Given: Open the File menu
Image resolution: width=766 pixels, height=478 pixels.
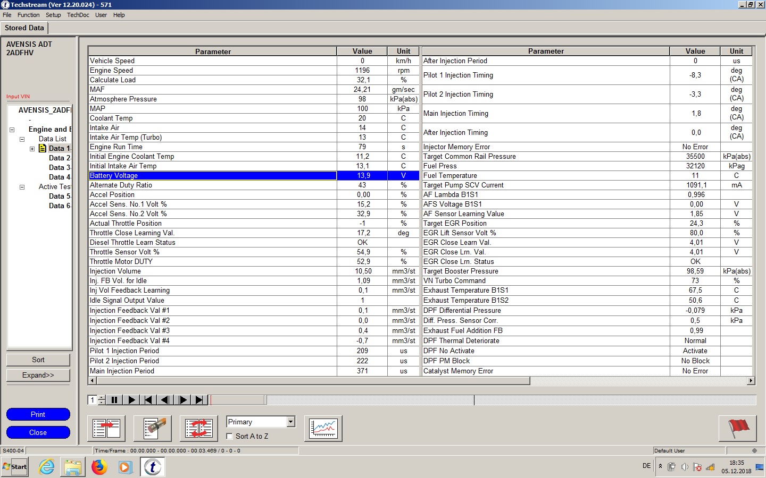Looking at the screenshot, I should [7, 15].
